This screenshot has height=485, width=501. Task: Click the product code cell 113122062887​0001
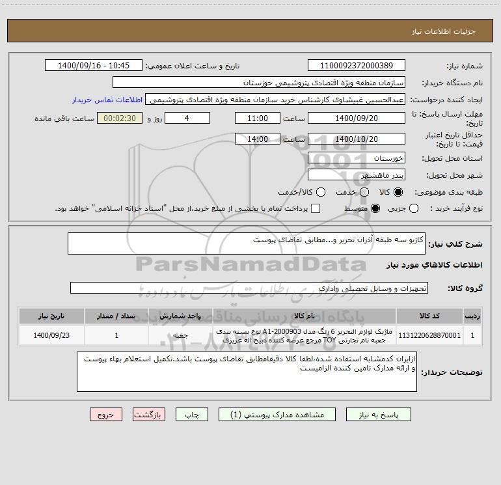pyautogui.click(x=429, y=335)
